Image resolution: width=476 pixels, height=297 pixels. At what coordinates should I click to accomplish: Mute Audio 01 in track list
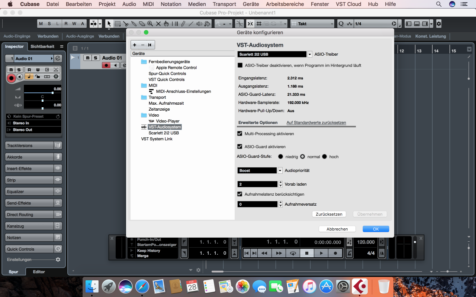[x=87, y=58]
